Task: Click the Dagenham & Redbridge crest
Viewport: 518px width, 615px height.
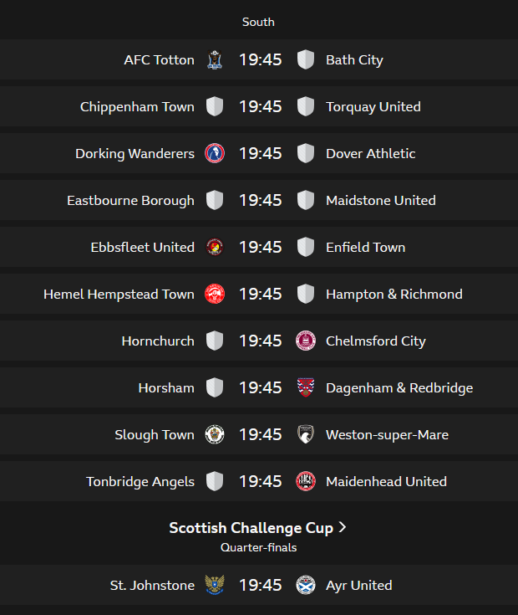Action: pyautogui.click(x=306, y=387)
